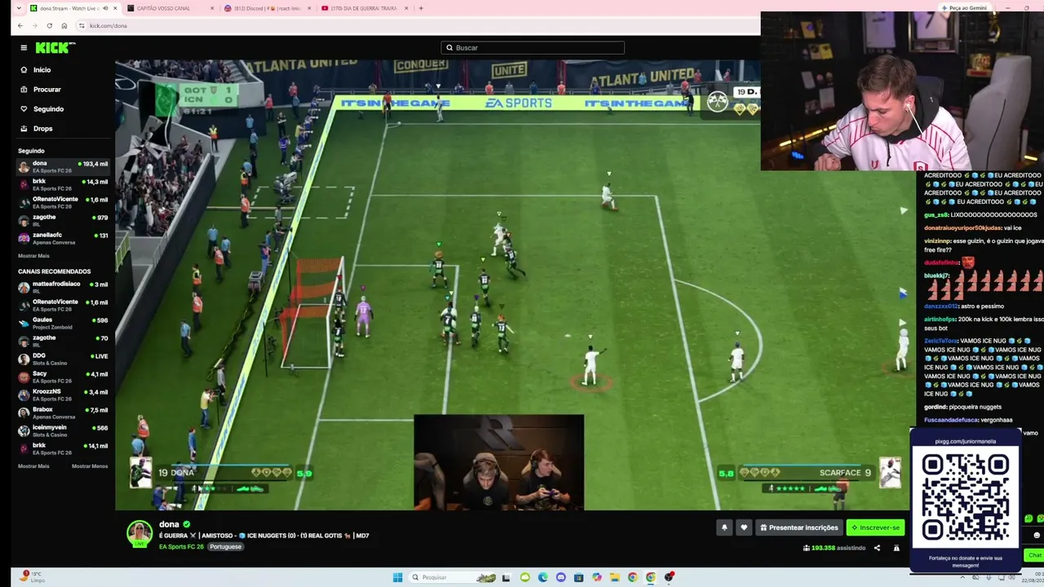Click username gus_zs8 in chat
This screenshot has height=587, width=1044.
[936, 214]
